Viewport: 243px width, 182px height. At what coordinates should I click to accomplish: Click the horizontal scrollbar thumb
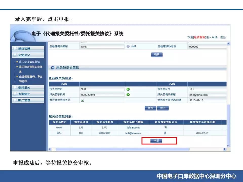(x=123, y=149)
